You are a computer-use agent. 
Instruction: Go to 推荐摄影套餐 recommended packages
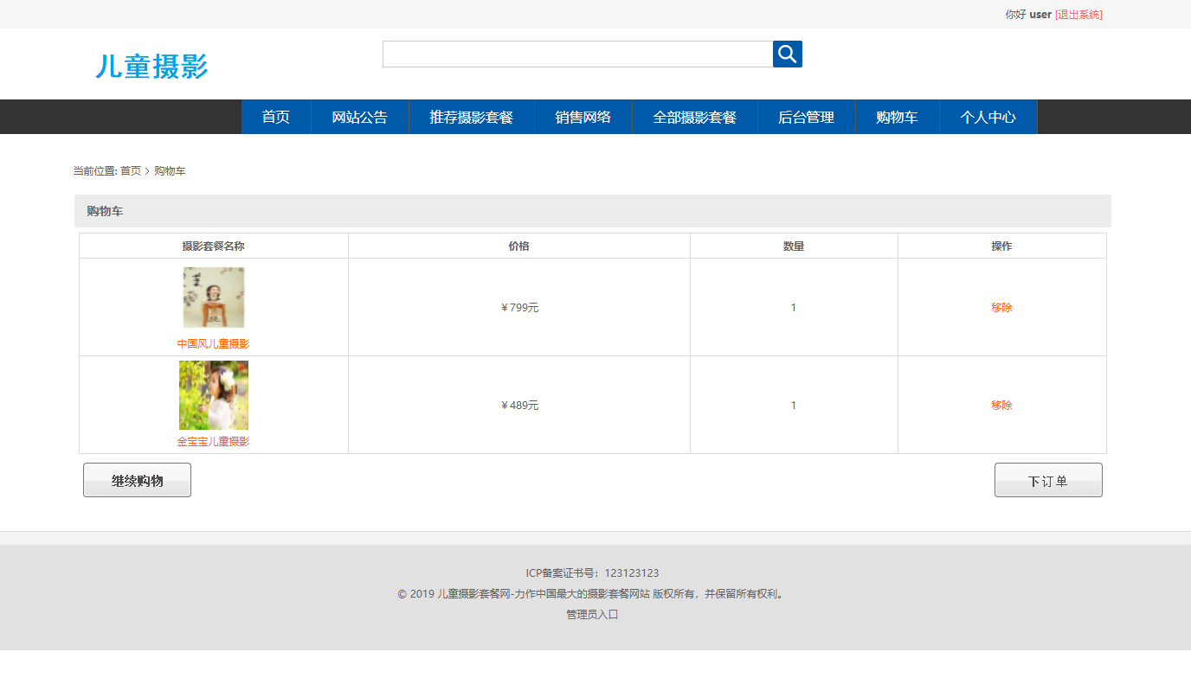tap(472, 117)
